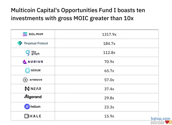Select the Serum droplet logo
Viewport: 172px width, 125px height.
tap(33, 70)
